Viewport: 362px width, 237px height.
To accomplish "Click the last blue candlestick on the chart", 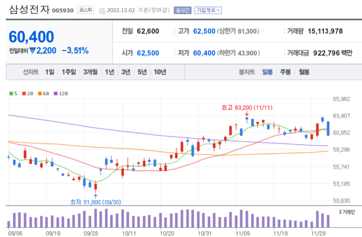I will pos(328,129).
